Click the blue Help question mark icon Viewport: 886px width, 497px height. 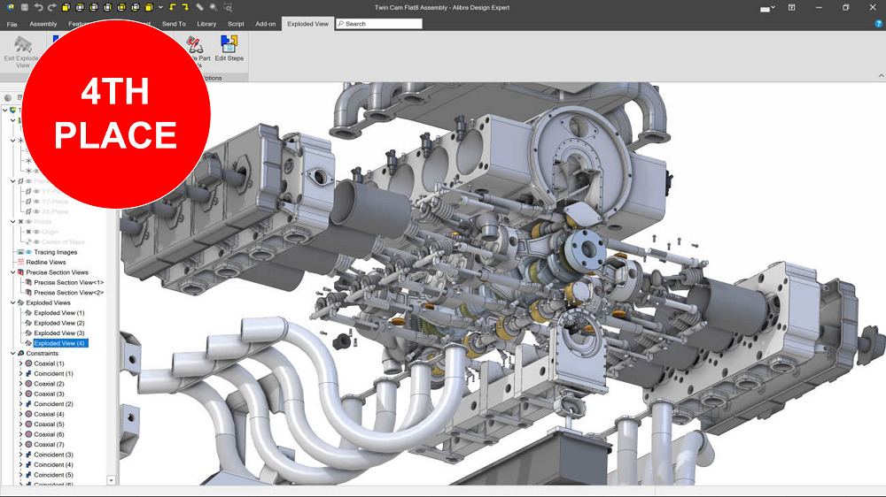(x=878, y=24)
